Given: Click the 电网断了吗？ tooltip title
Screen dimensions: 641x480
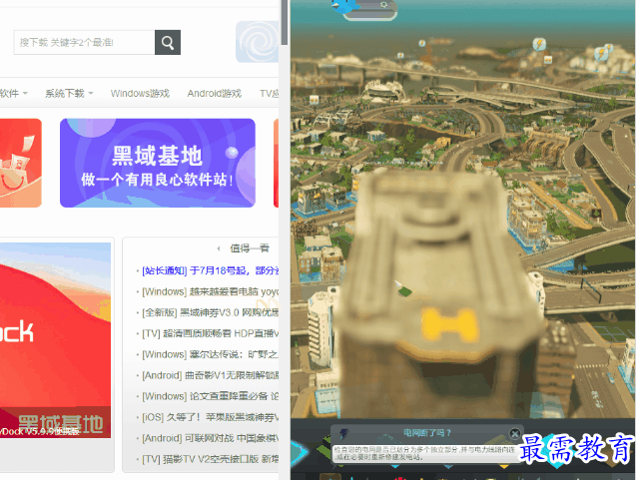Looking at the screenshot, I should click(x=426, y=433).
